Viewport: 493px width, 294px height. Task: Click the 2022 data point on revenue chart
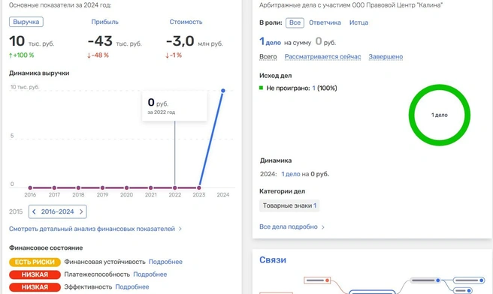[175, 187]
